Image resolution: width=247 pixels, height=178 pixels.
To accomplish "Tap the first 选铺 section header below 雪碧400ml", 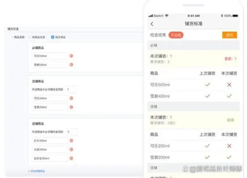I will 193,107.
